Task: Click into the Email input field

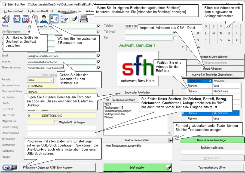Action: pyautogui.click(x=62, y=56)
